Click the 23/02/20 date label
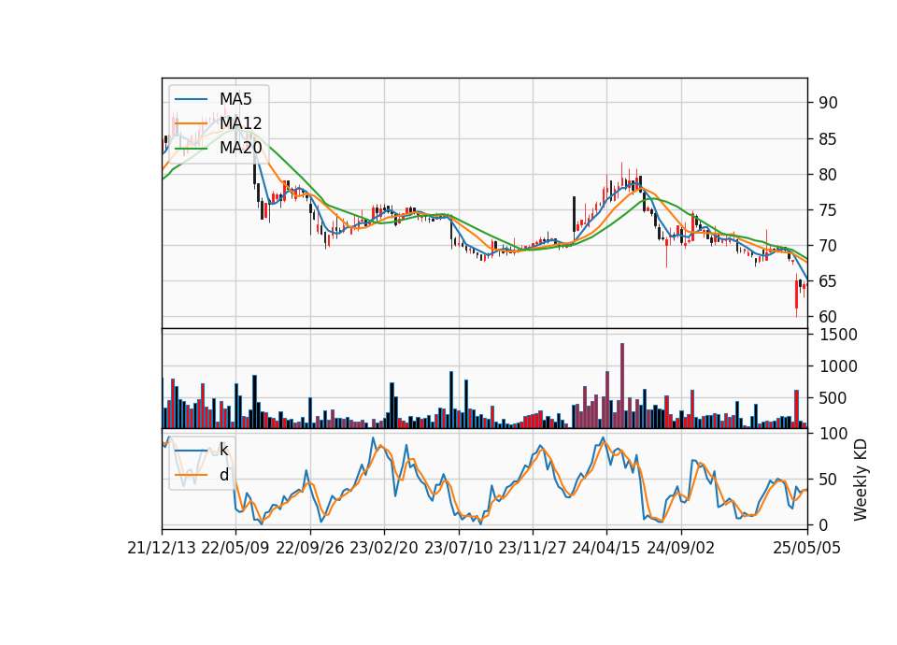This screenshot has height=645, width=897. click(384, 548)
